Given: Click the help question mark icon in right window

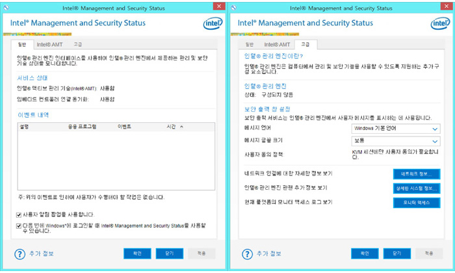Looking at the screenshot, I should point(247,254).
